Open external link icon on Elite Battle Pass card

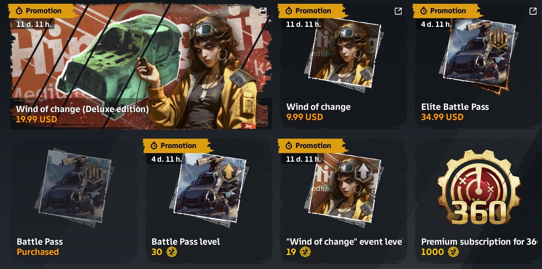[x=533, y=11]
